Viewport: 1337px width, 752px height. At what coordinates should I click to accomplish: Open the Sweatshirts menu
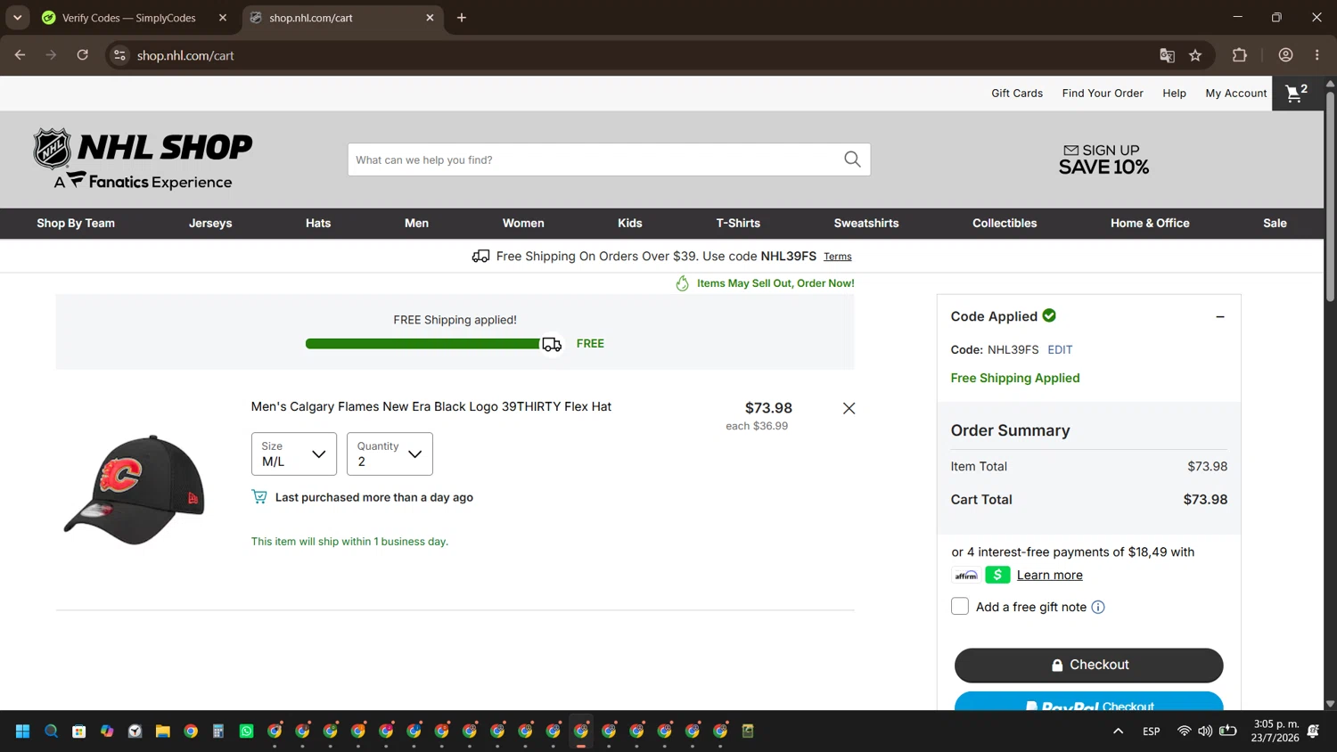point(866,224)
